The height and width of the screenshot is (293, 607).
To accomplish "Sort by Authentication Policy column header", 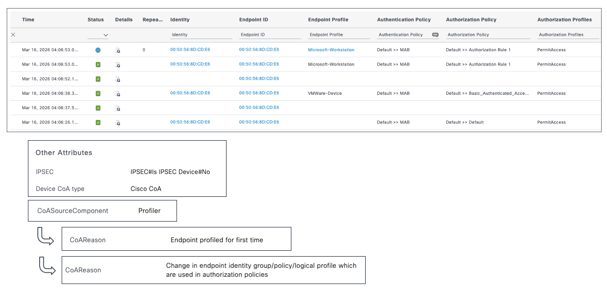I will [404, 20].
